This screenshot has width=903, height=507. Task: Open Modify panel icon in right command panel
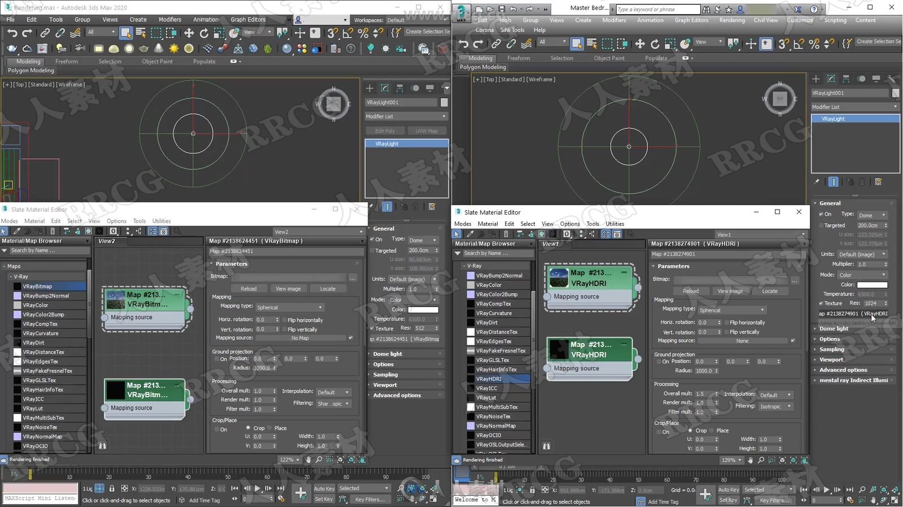831,79
